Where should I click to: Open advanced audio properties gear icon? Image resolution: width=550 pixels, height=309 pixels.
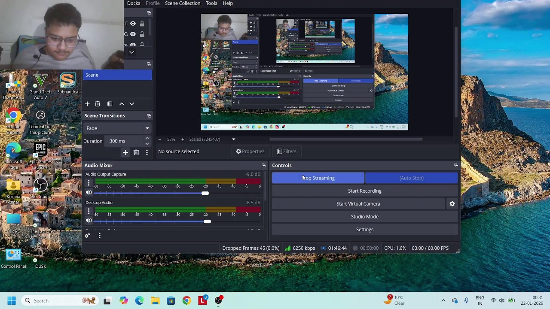click(x=87, y=236)
